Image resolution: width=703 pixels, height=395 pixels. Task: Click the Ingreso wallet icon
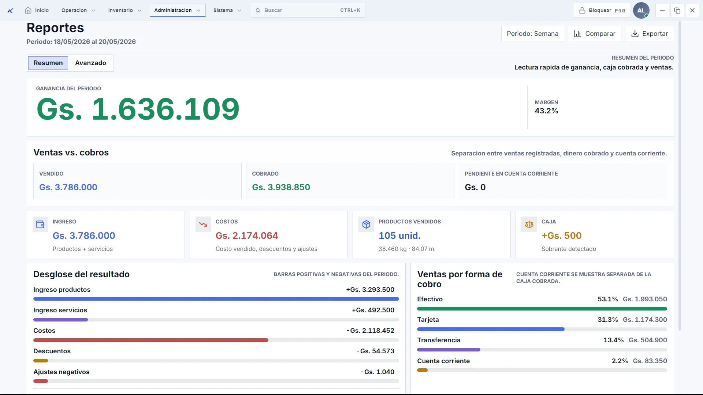pyautogui.click(x=40, y=224)
